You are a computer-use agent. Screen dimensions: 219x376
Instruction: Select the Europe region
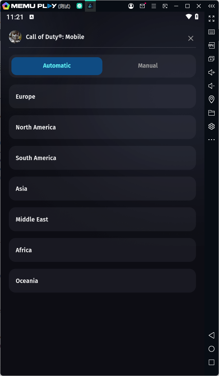tap(102, 97)
